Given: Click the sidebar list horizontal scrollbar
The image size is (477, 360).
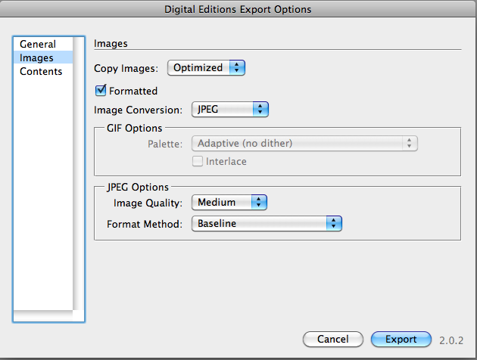Looking at the screenshot, I should [x=44, y=316].
